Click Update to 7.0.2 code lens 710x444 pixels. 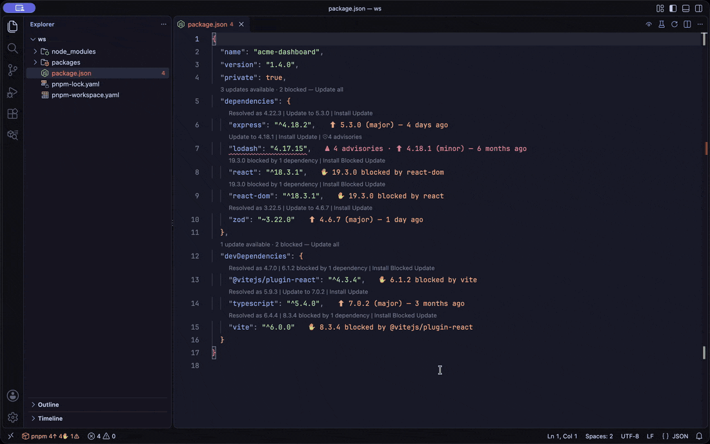pos(303,292)
